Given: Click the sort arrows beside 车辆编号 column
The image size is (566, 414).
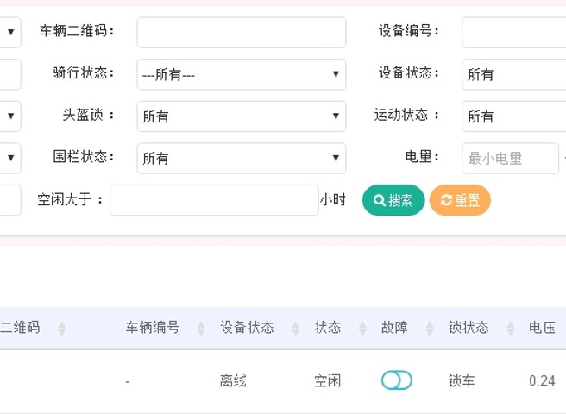Looking at the screenshot, I should coord(201,329).
